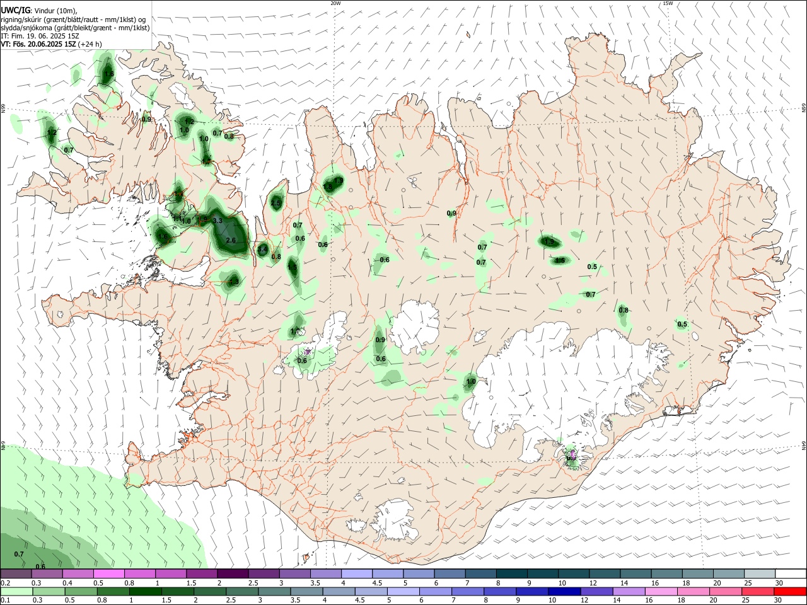Pick the white snow swatch labeled 30
Screen dimensions: 807x605
[789, 574]
